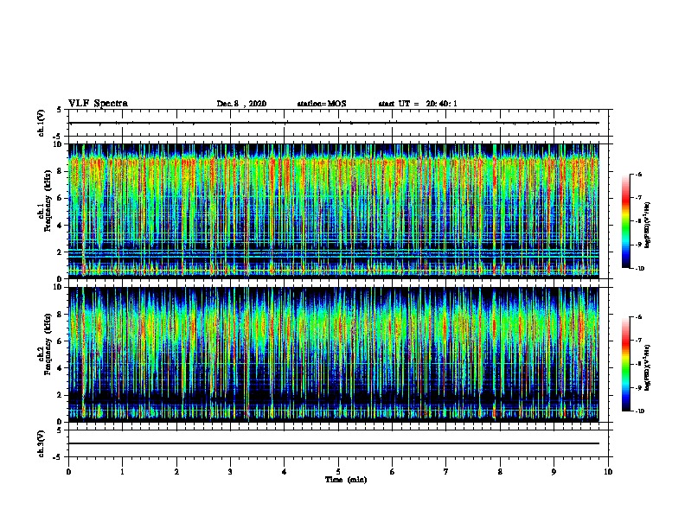Click ch.2 frequency axis tick "4"
The width and height of the screenshot is (685, 529).
coord(60,368)
